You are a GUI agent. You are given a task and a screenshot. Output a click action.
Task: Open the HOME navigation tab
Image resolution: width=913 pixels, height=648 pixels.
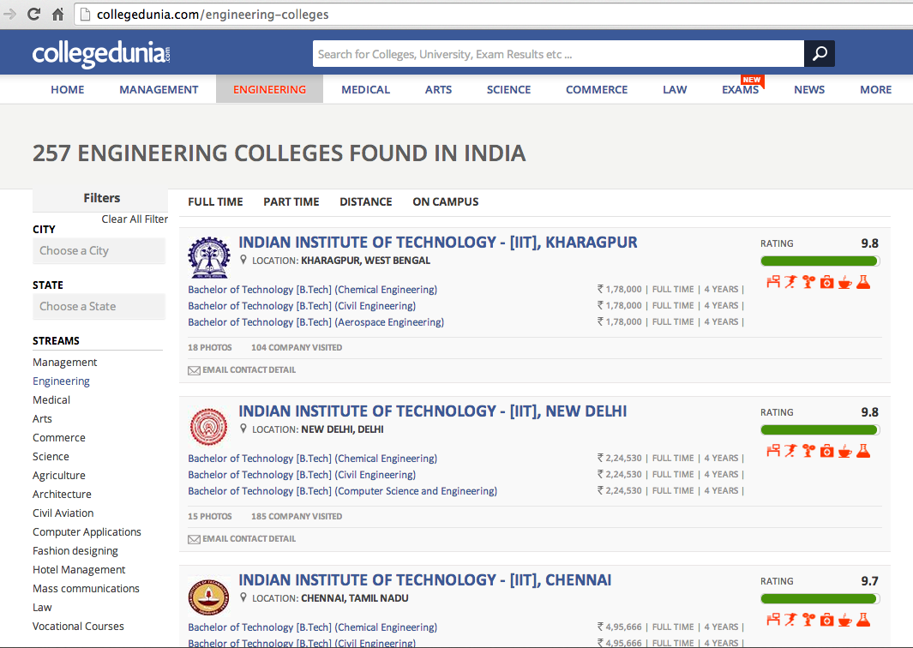click(68, 90)
